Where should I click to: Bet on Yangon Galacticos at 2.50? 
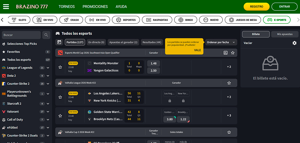pos(154,70)
